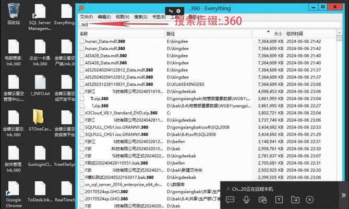Open the 书签(B) menu
This screenshot has height=209, width=349.
[159, 17]
